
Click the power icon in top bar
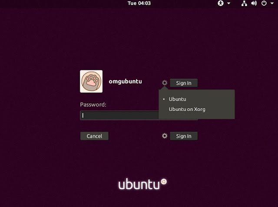(264, 3)
